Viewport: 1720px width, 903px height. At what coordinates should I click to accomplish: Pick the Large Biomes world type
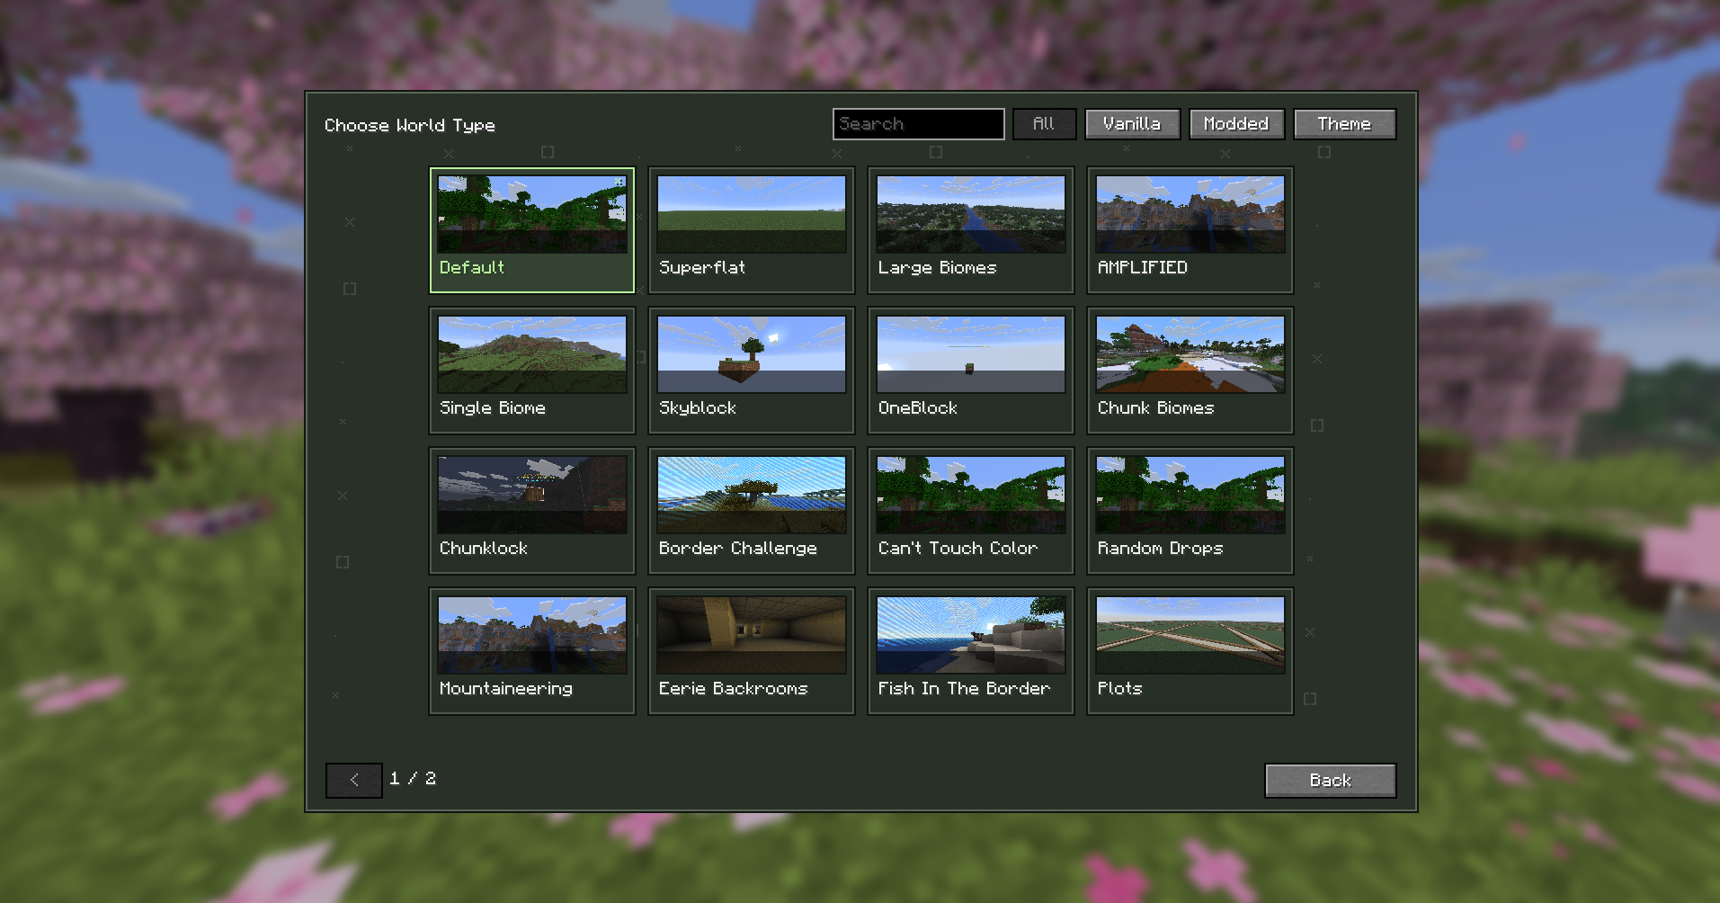click(971, 230)
